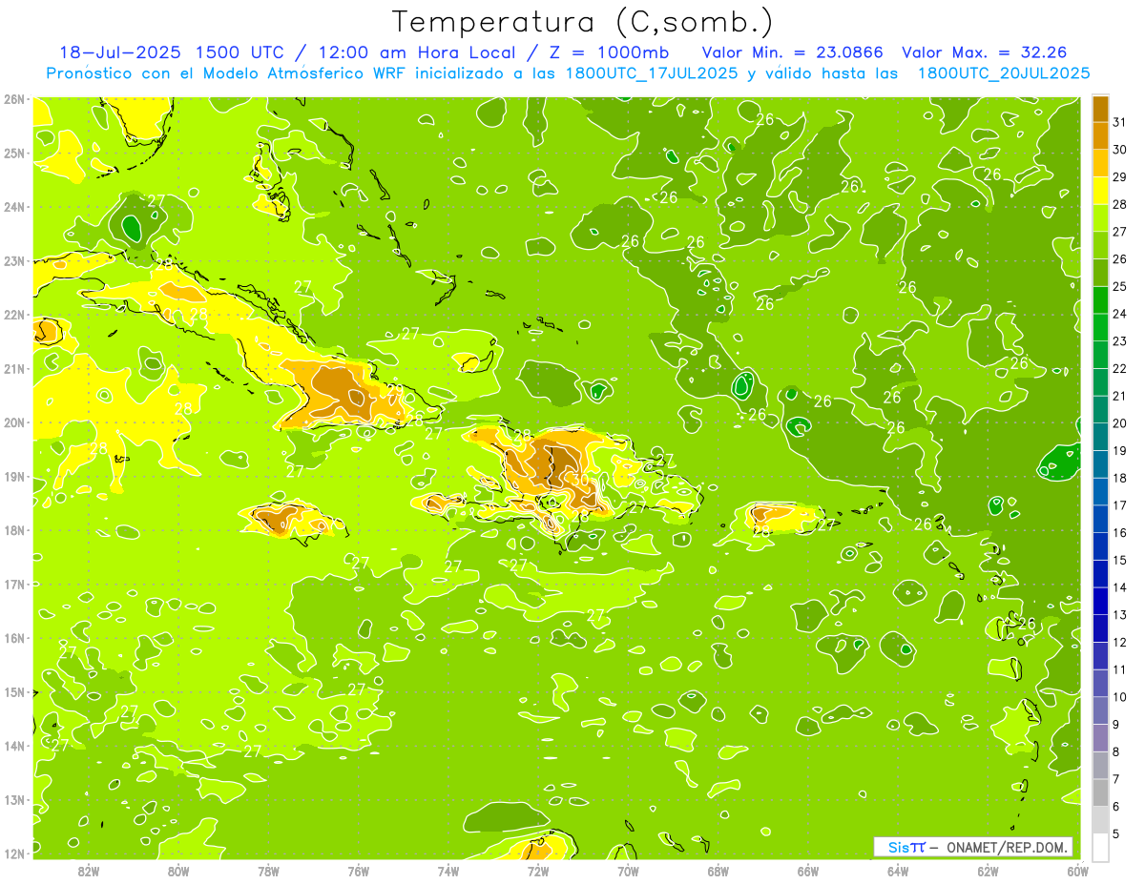Select legend scale number 15
1145x884 pixels.
[1120, 560]
